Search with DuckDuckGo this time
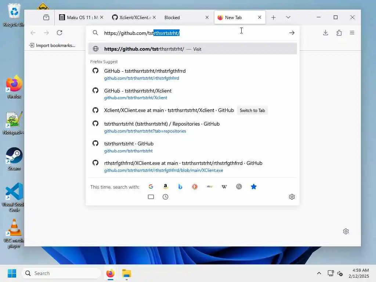This screenshot has height=282, width=376. click(x=195, y=187)
